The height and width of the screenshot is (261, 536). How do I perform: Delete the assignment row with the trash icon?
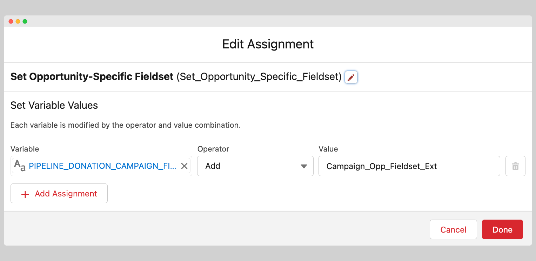[515, 166]
